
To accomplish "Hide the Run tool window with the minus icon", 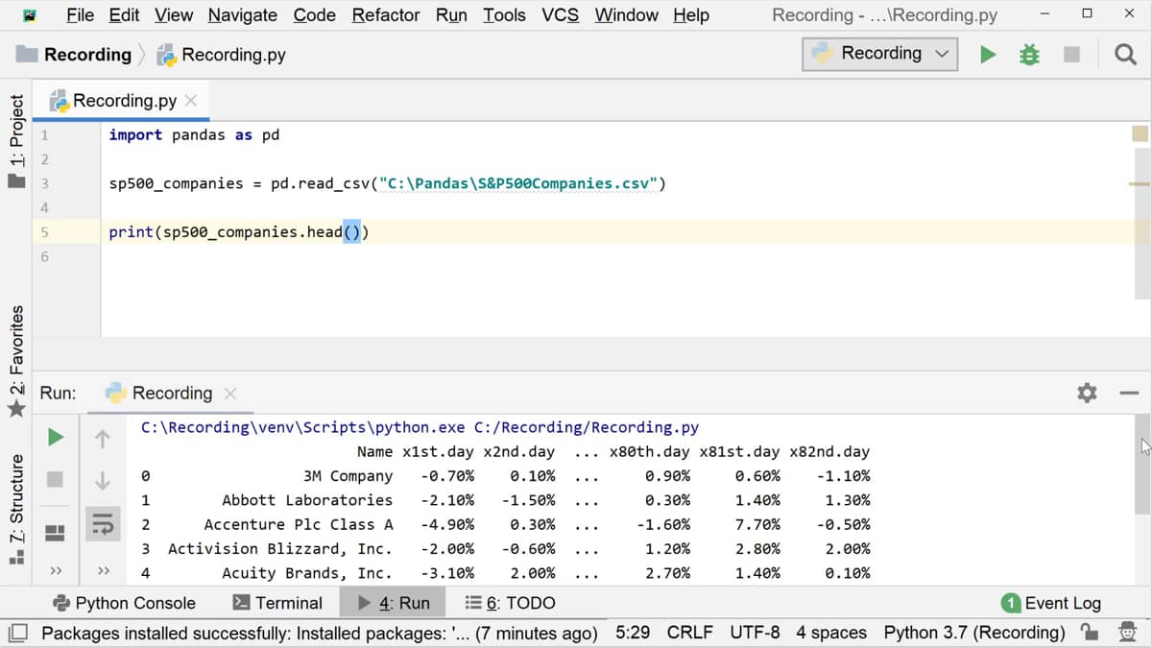I will (x=1129, y=393).
